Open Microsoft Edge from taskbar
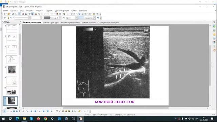The height and width of the screenshot is (122, 217). [x=17, y=119]
